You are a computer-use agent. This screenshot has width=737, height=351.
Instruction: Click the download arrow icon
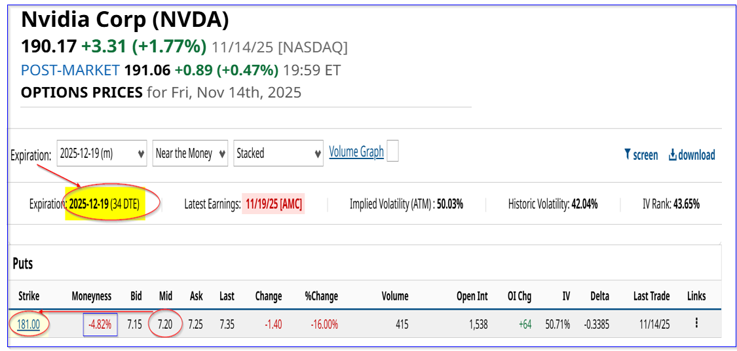(x=672, y=155)
